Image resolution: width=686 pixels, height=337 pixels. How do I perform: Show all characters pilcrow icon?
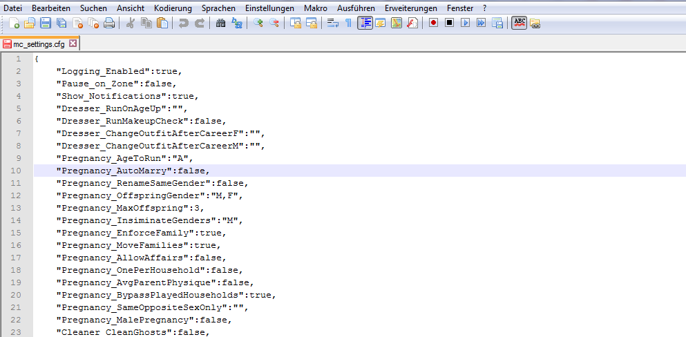348,23
